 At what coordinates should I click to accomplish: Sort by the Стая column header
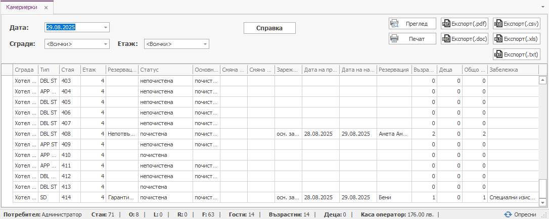coord(70,70)
